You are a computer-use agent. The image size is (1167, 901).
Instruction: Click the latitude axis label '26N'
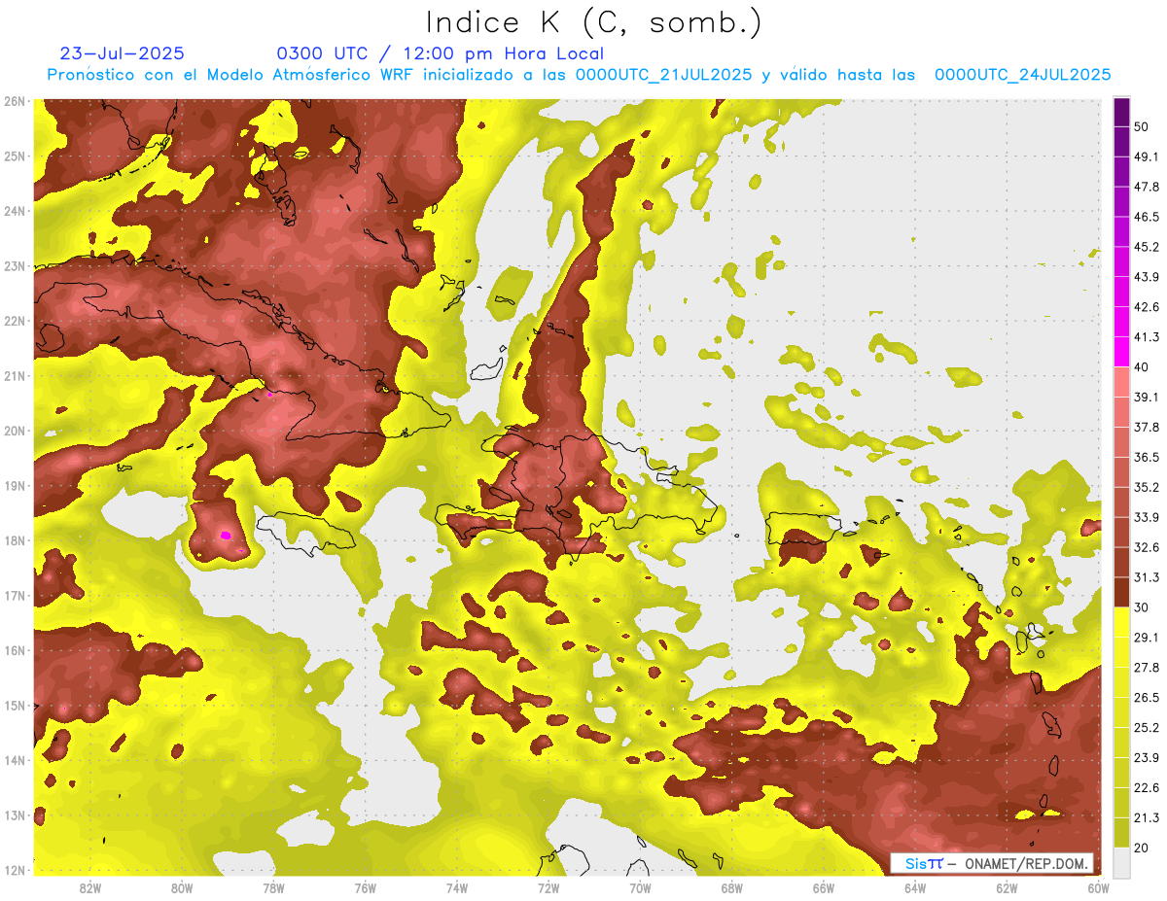pos(15,101)
